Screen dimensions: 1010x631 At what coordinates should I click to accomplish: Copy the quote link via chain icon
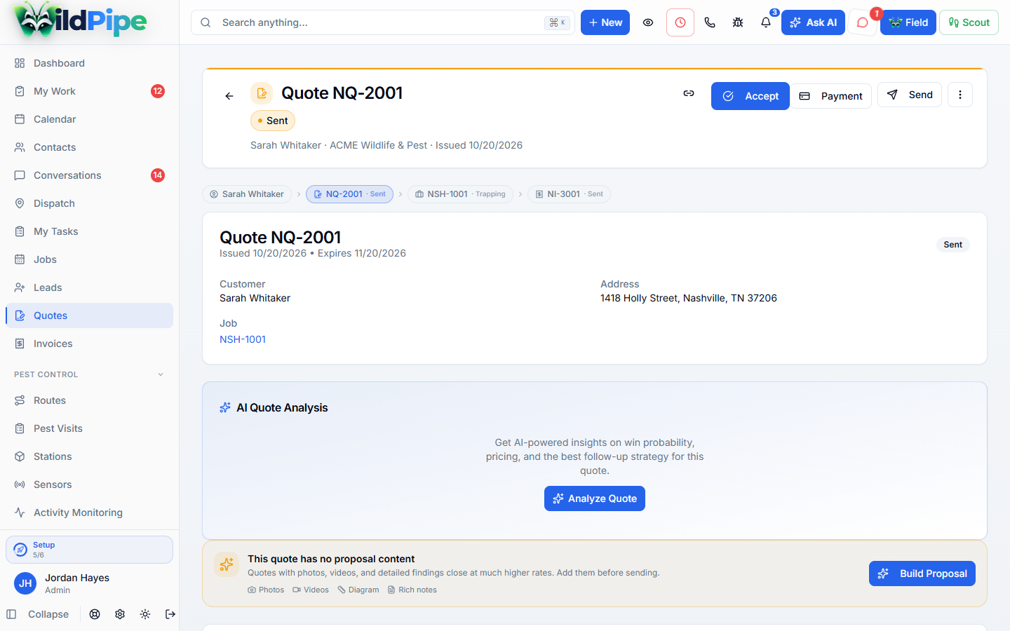(x=689, y=93)
